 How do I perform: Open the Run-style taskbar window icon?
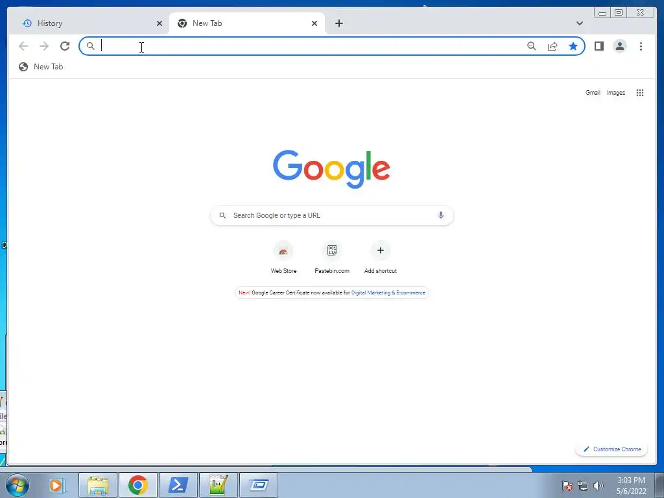click(258, 485)
